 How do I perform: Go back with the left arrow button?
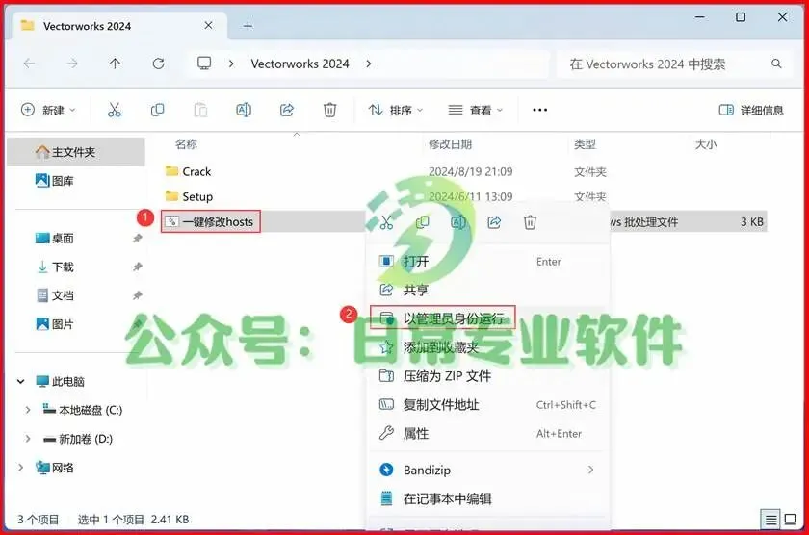30,64
